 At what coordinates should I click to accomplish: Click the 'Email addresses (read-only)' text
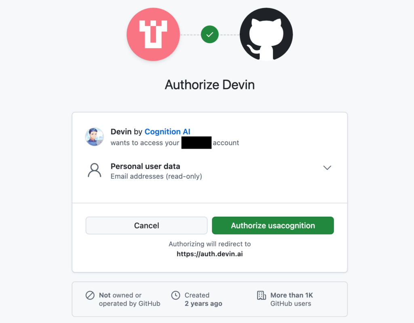coord(156,176)
